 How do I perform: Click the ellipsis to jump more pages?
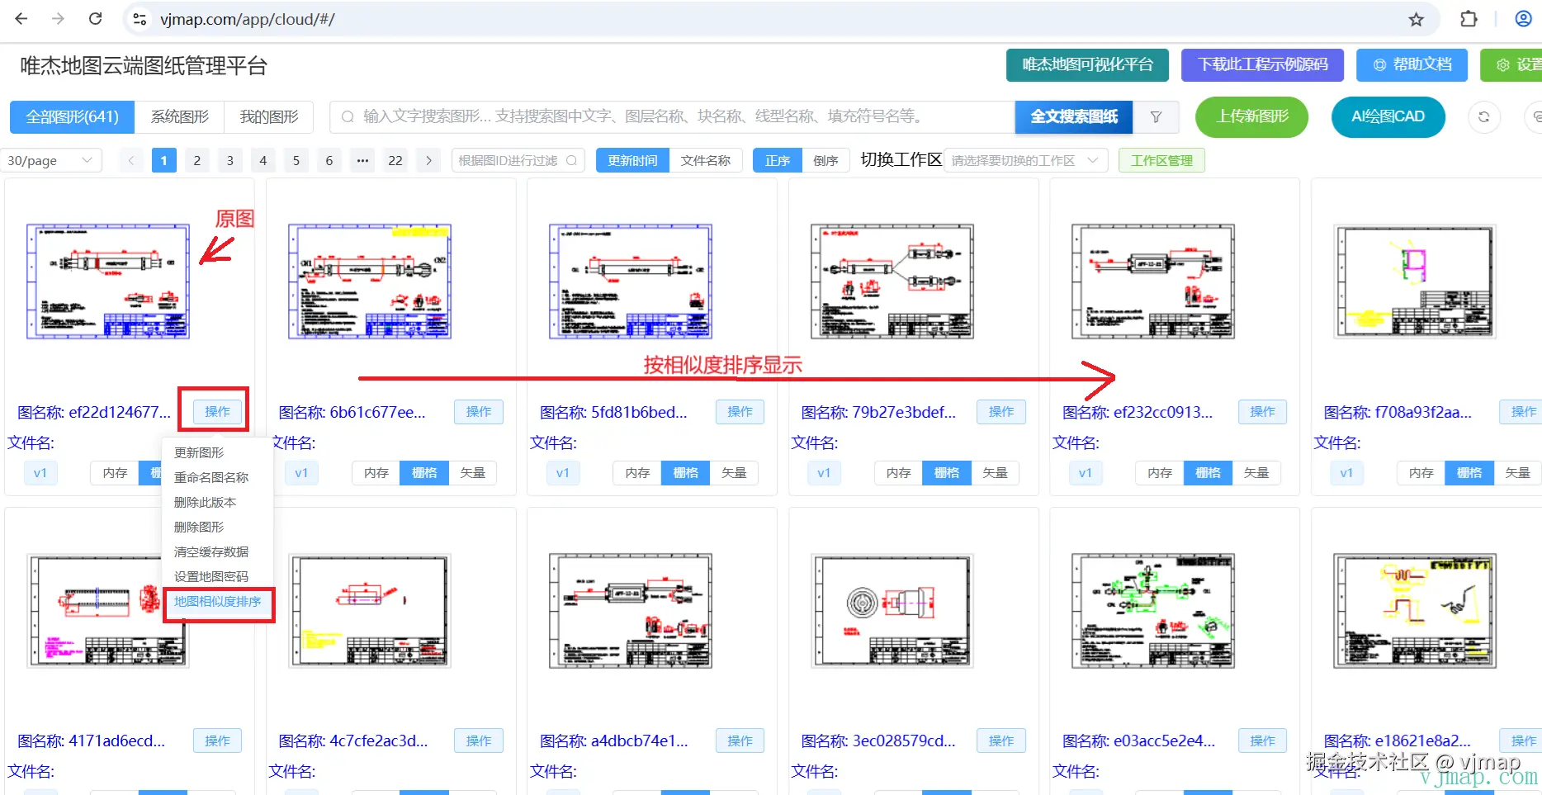coord(362,160)
